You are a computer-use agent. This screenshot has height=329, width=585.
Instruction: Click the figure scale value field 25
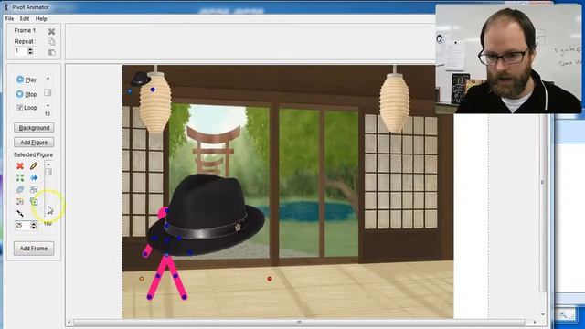click(x=22, y=226)
